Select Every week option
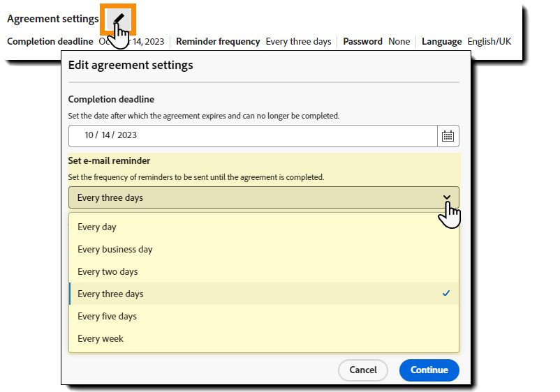 coord(263,338)
